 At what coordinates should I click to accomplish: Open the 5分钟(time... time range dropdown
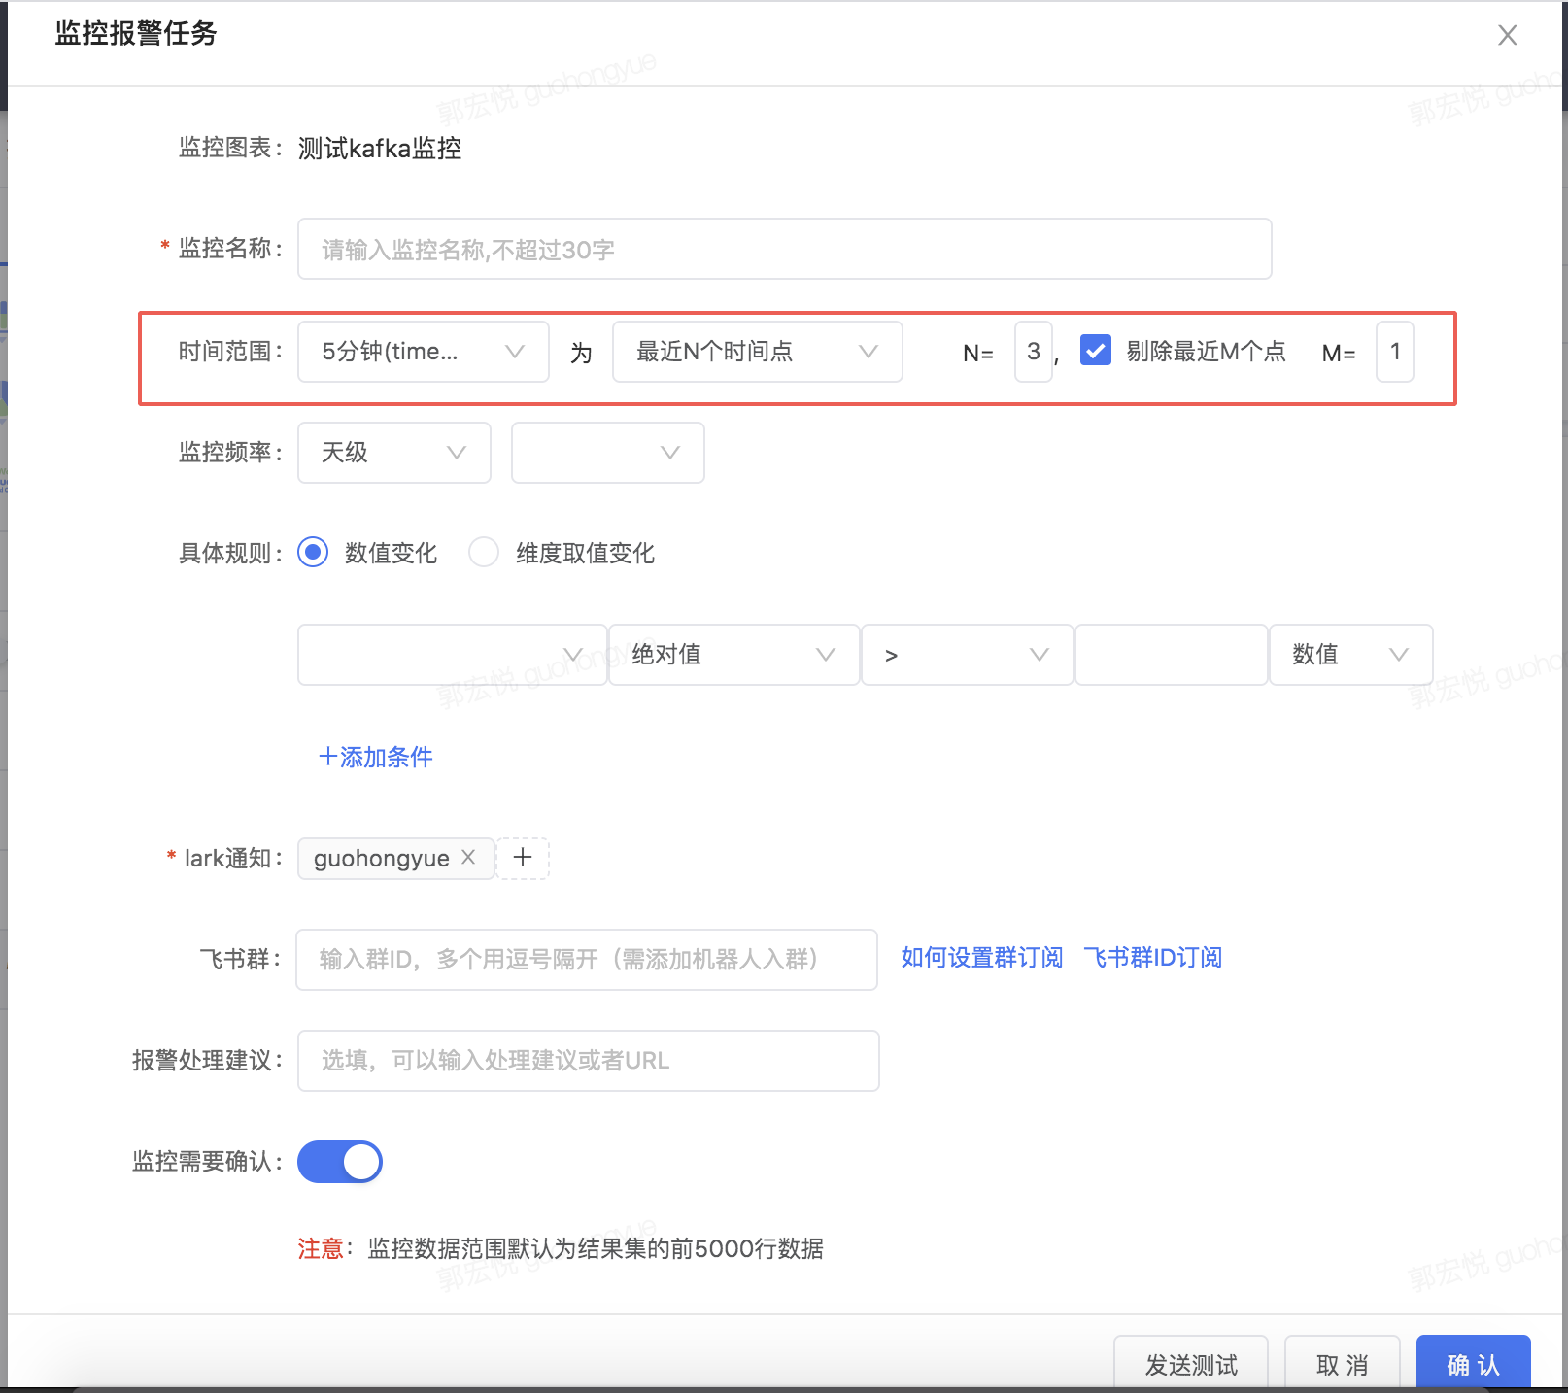pos(424,352)
